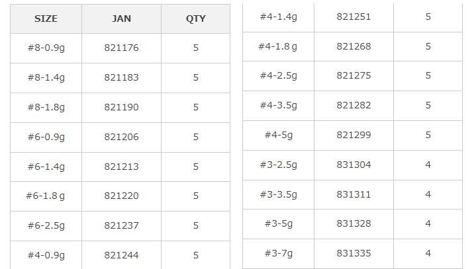Select the #8-0.9g size cell
Image resolution: width=472 pixels, height=269 pixels.
[46, 48]
